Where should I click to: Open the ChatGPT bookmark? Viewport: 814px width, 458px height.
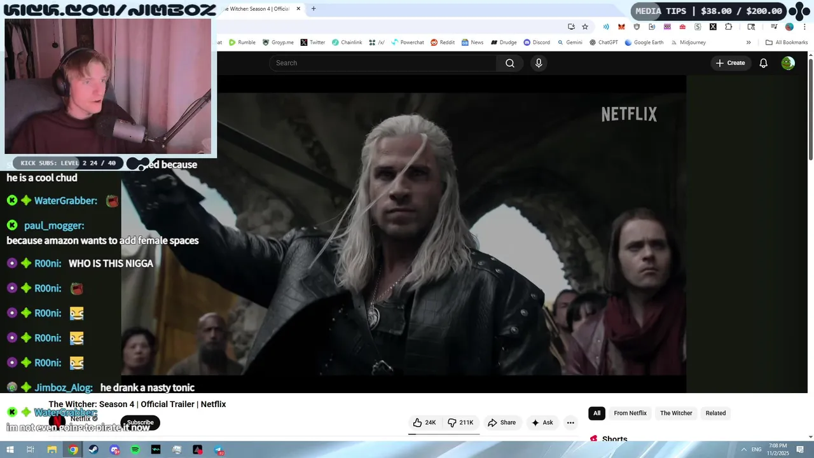(604, 43)
